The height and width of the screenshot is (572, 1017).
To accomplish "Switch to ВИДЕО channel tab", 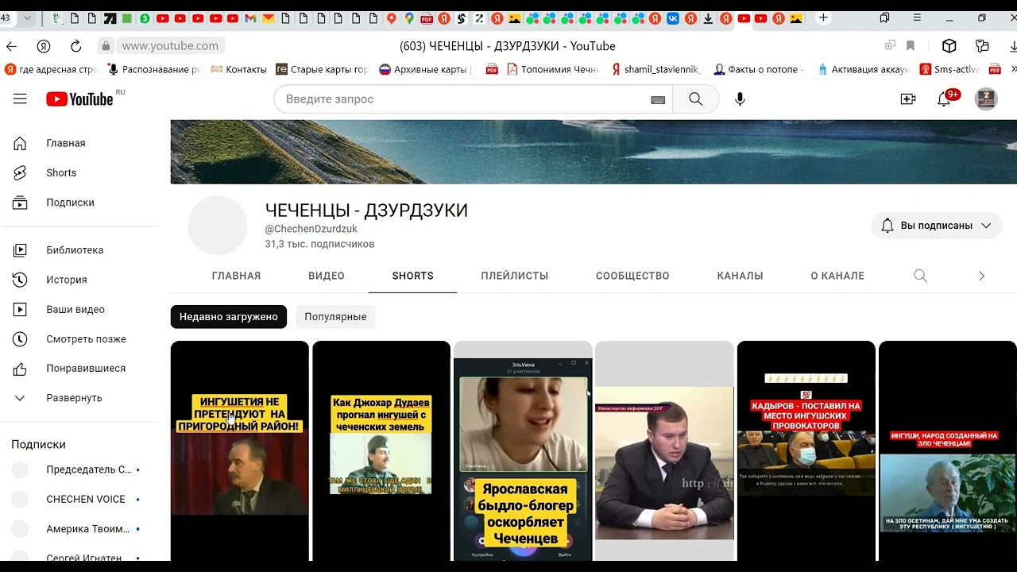I will 327,276.
